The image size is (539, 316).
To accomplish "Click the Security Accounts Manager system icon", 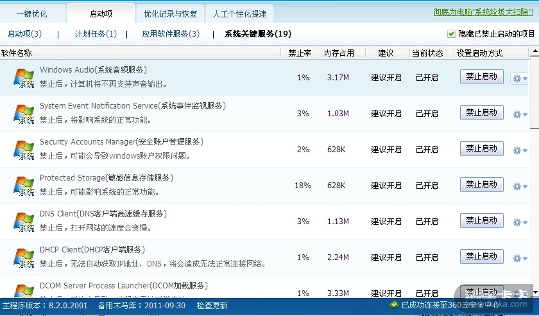I will (24, 150).
